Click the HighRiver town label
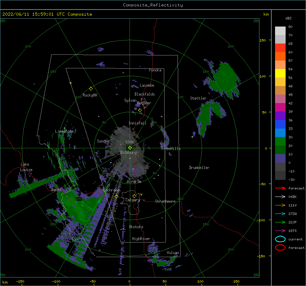The width and height of the screenshot is (306, 286). [141, 239]
